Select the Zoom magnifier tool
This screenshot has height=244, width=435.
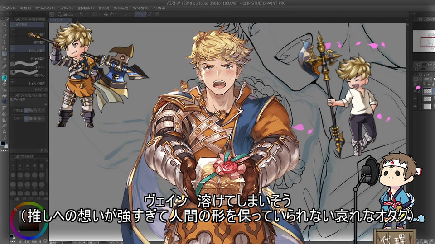4,24
